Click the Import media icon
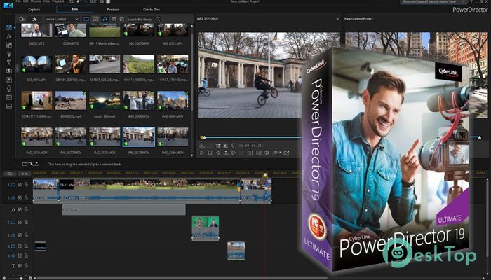 [x=22, y=19]
